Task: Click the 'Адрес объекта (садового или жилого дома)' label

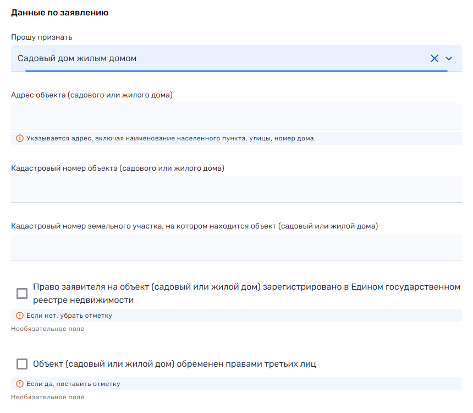Action: 92,95
